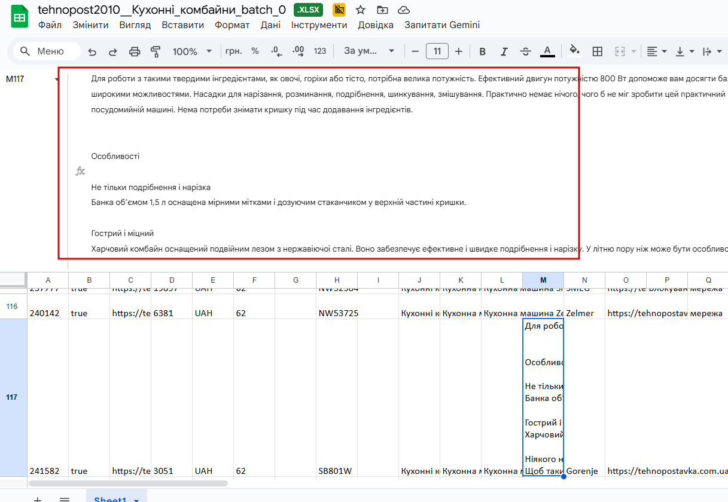This screenshot has width=728, height=502.
Task: Open horizontal align dropdown
Action: click(x=657, y=51)
